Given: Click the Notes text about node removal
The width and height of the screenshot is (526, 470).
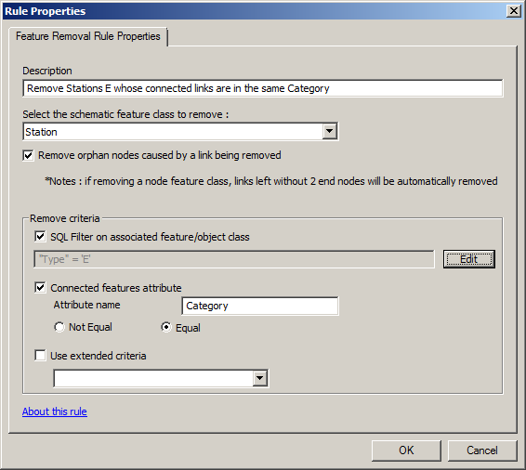Looking at the screenshot, I should click(271, 181).
